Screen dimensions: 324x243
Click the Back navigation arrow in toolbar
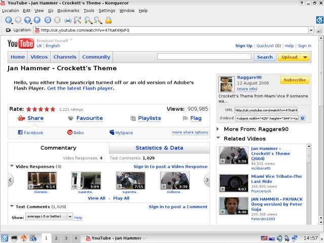tap(8, 20)
